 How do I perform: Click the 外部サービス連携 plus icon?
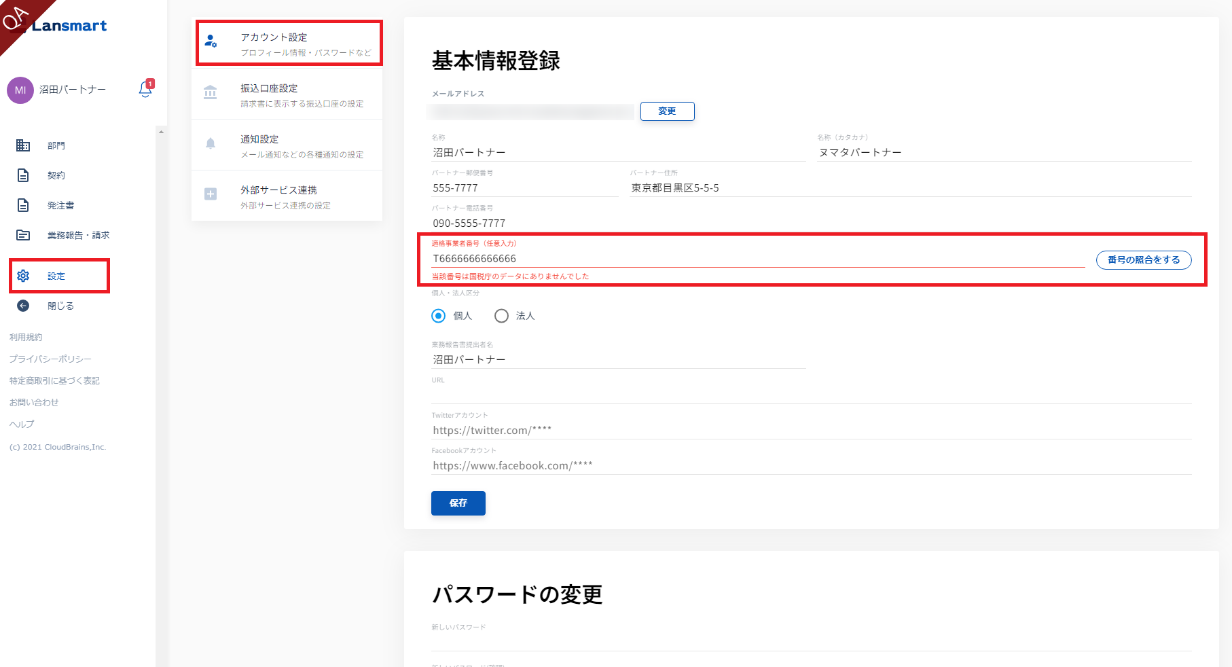(211, 194)
